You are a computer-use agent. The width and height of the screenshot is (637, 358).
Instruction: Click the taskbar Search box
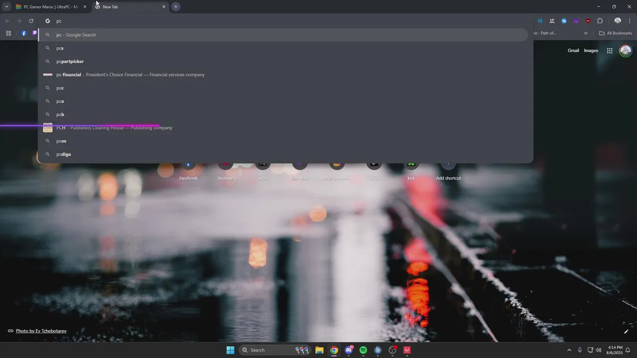coord(275,350)
